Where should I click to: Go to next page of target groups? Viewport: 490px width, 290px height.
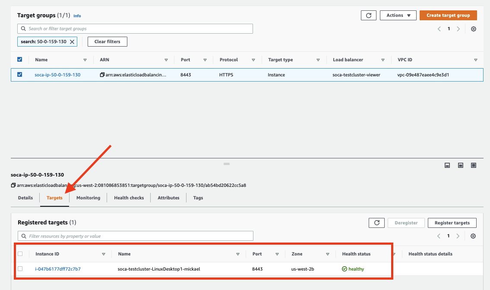click(x=458, y=29)
